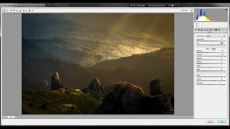Open the Split Toning panel tab
This screenshot has width=230, height=129.
(207, 30)
